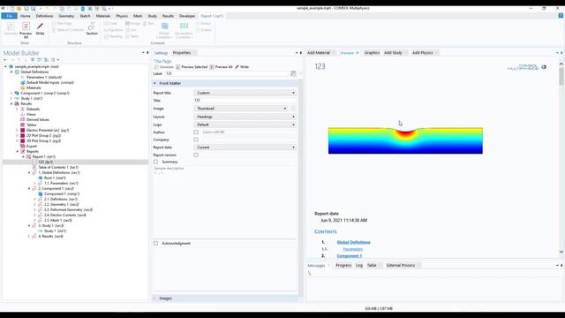Click the Section ribbon button
The height and width of the screenshot is (318, 565).
point(92,29)
